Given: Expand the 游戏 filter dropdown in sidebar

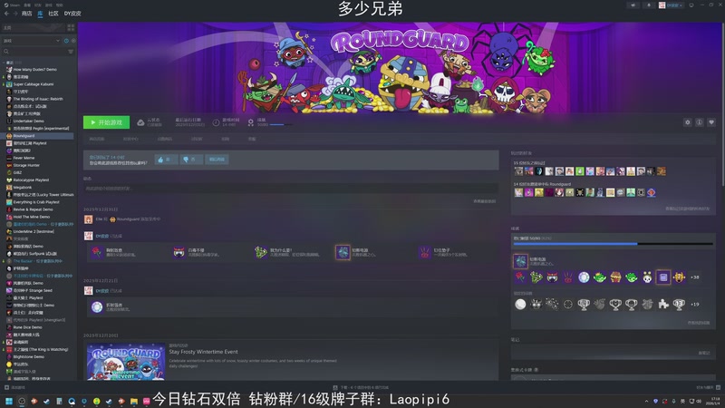Looking at the screenshot, I should point(32,41).
